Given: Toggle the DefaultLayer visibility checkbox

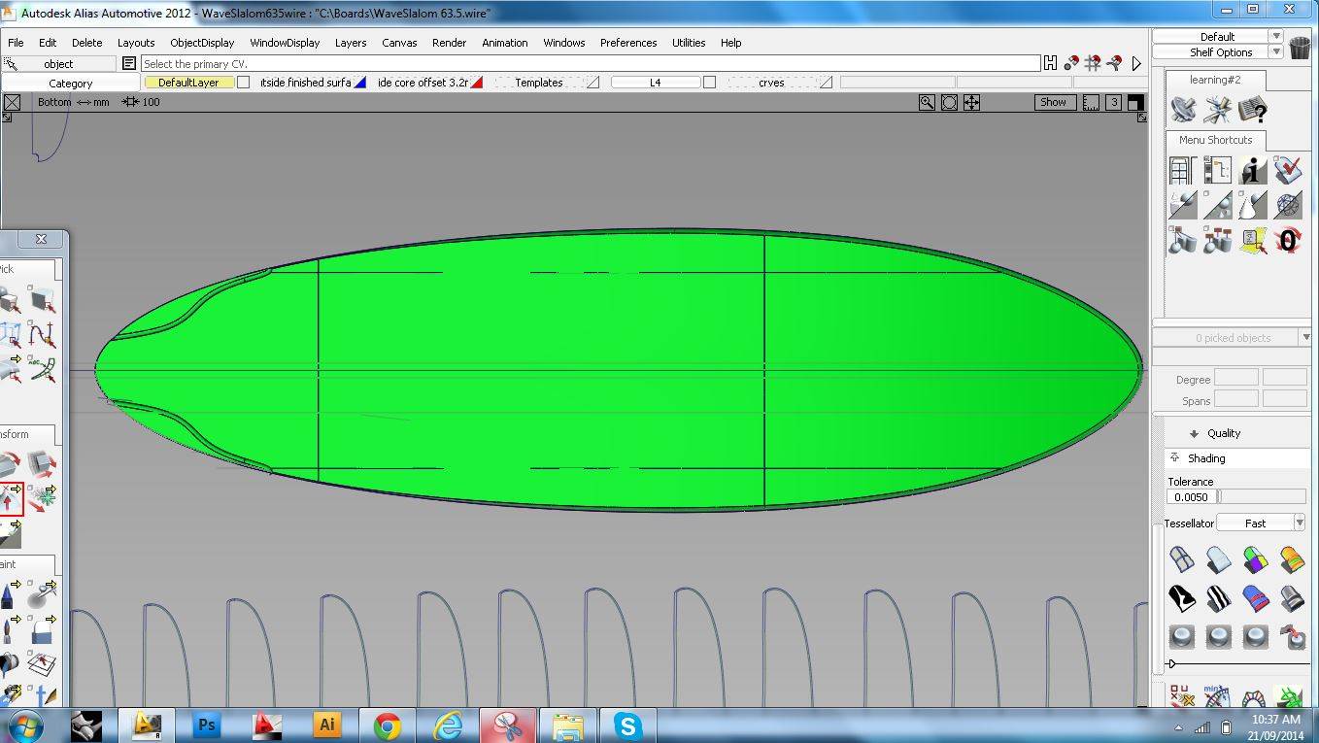Looking at the screenshot, I should pos(244,83).
